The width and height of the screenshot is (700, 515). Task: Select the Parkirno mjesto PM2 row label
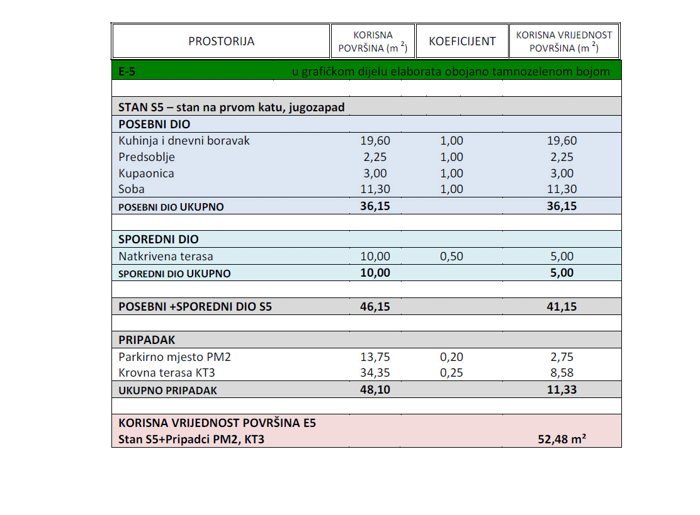click(x=174, y=357)
